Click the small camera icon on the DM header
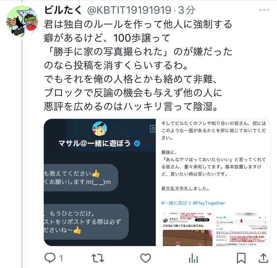Image resolution: width=277 pixels, height=268 pixels. [x=153, y=129]
